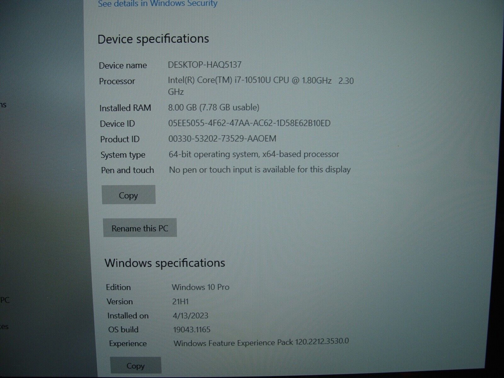The height and width of the screenshot is (378, 504).
Task: Select Product ID value 00330-53202-73529-AAOEM
Action: coord(222,139)
